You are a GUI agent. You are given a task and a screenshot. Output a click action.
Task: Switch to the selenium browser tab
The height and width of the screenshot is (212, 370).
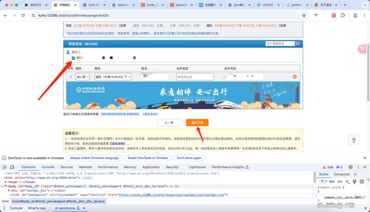pos(123,5)
